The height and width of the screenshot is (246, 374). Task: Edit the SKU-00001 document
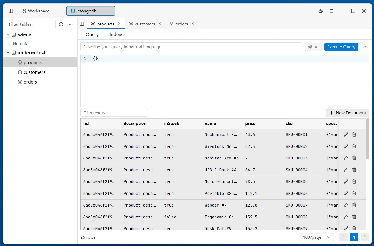click(x=346, y=134)
